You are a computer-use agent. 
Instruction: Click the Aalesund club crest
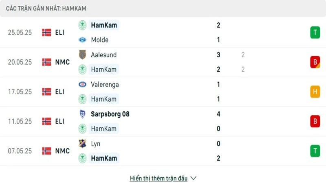(82, 54)
